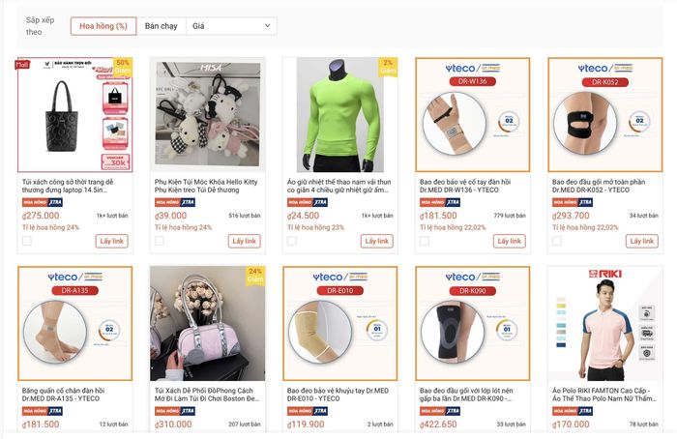This screenshot has width=677, height=439.
Task: Tick the checkbox for the DR-K052 knee brace
Action: [x=557, y=241]
